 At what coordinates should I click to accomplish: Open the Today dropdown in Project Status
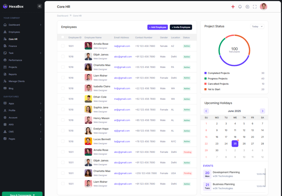coord(257,26)
